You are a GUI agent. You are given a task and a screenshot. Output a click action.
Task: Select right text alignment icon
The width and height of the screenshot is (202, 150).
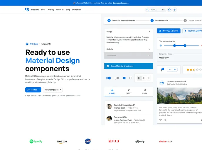pos(148,78)
